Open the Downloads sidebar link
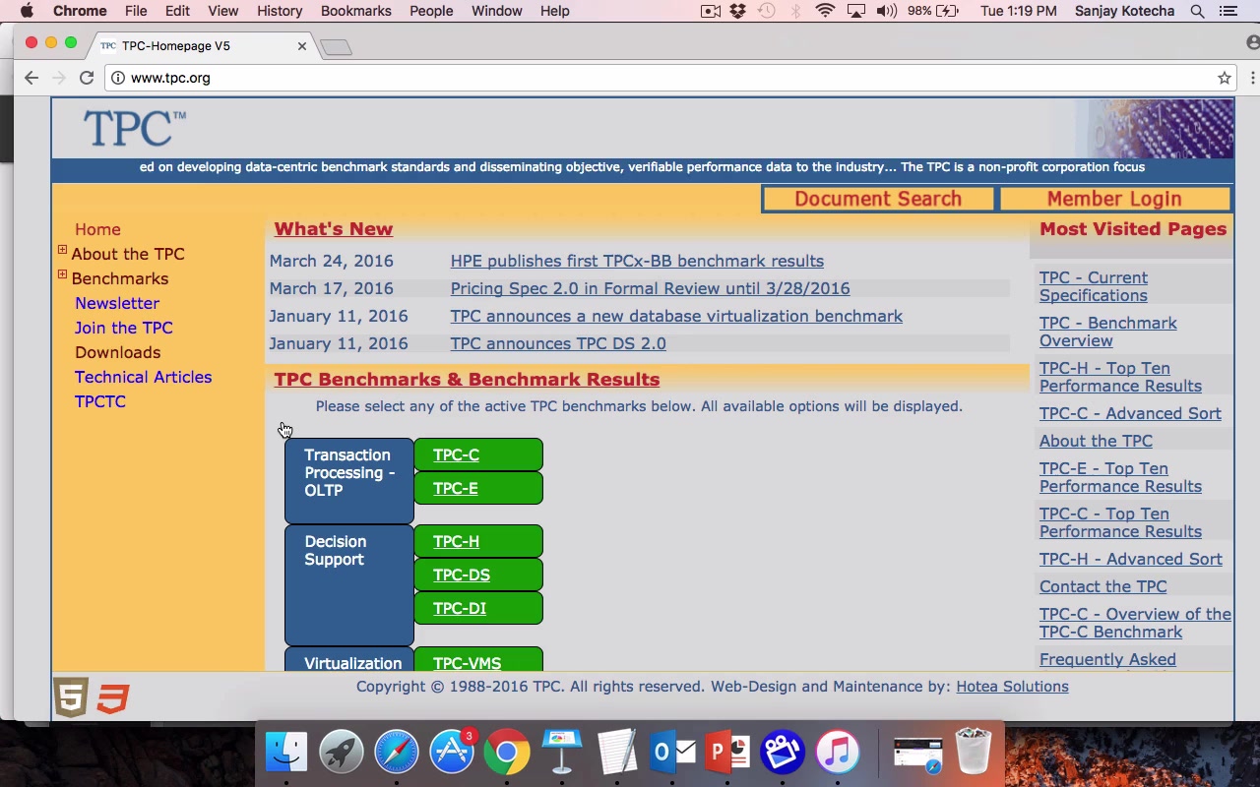This screenshot has width=1260, height=787. click(118, 352)
